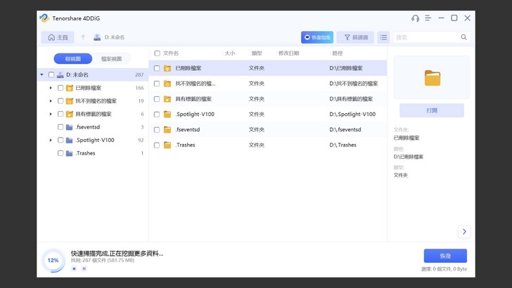Select the 樹視圖 tree view tab
This screenshot has width=512, height=288.
pos(73,59)
